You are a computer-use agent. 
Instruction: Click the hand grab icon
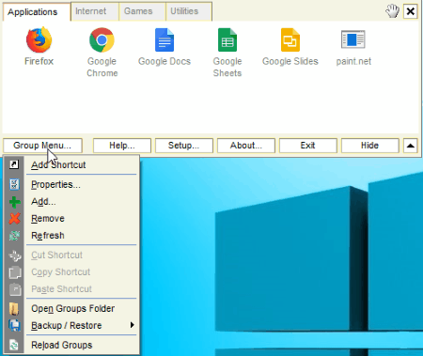[392, 11]
